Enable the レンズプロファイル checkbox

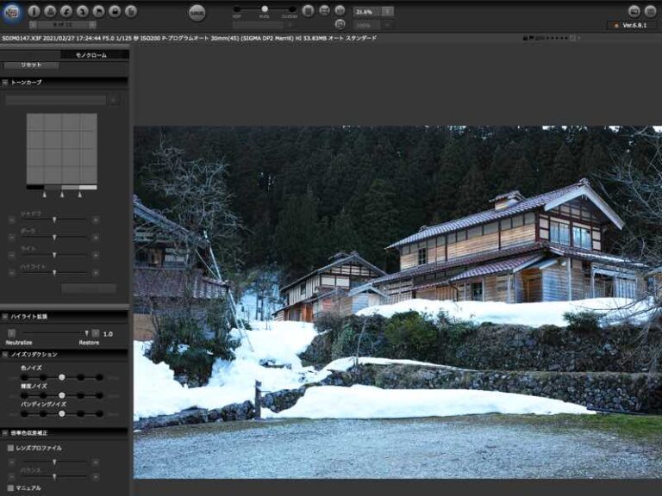[10, 448]
